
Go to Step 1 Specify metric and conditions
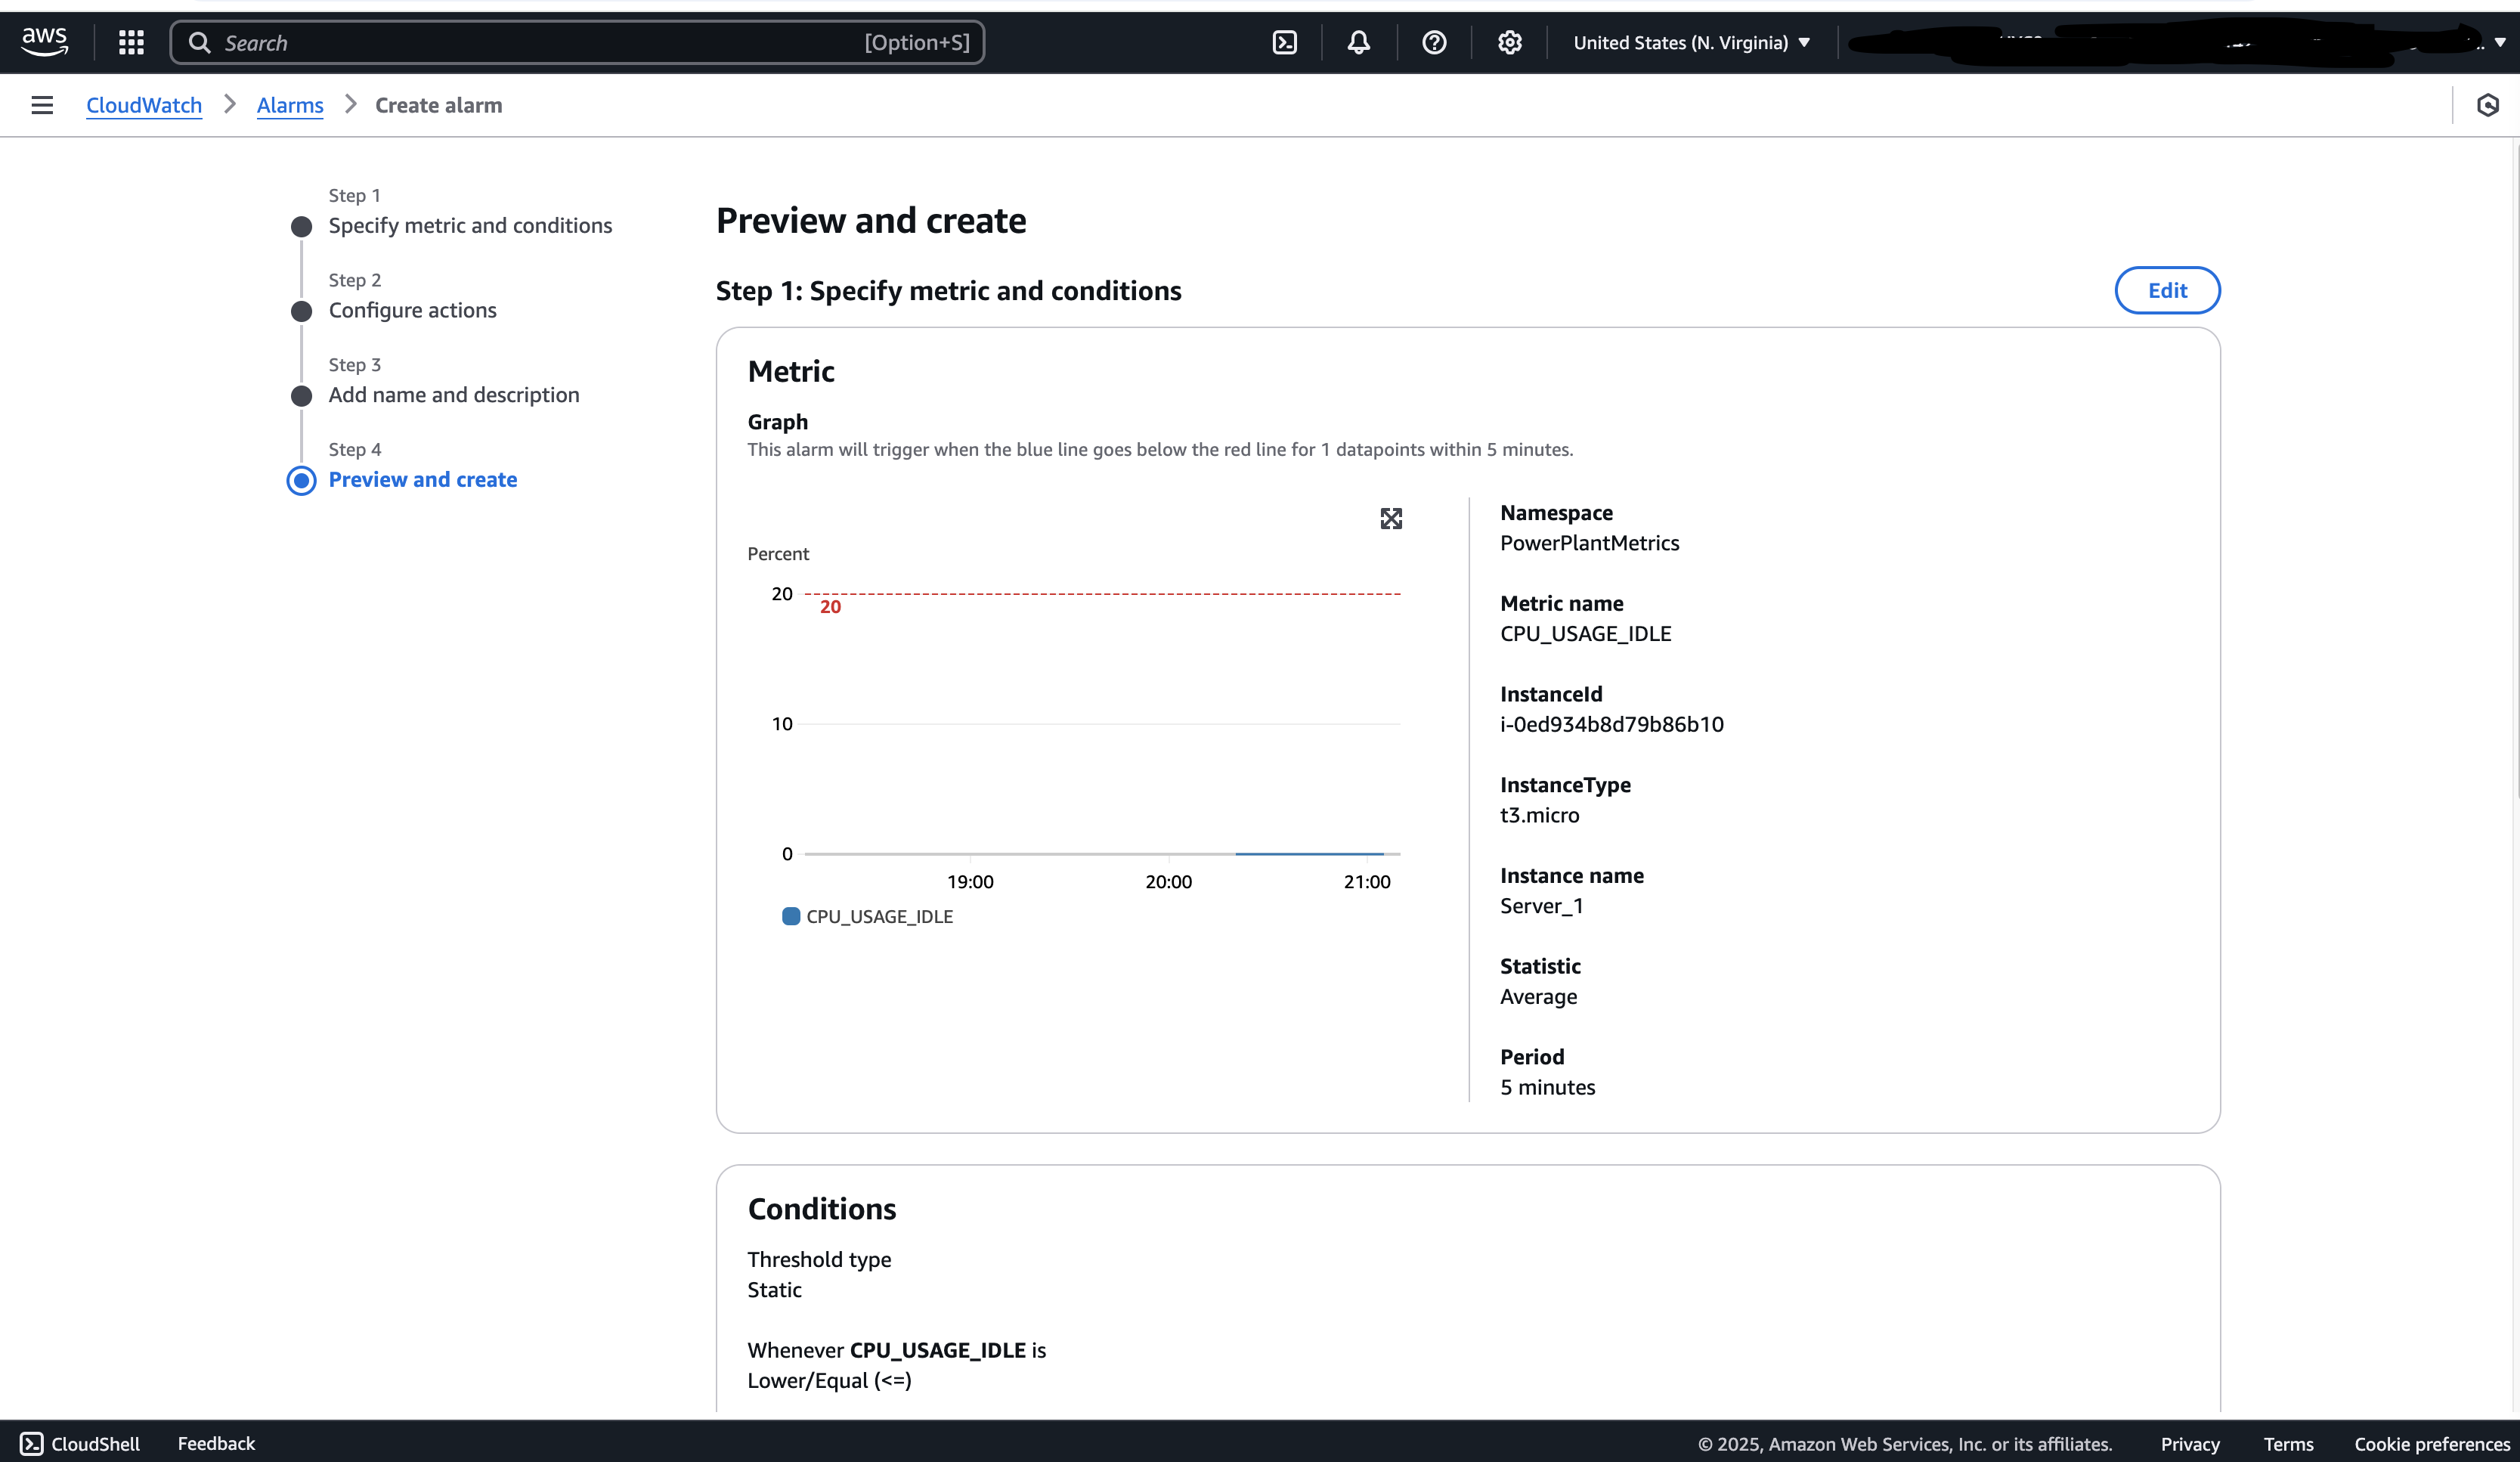coord(470,225)
